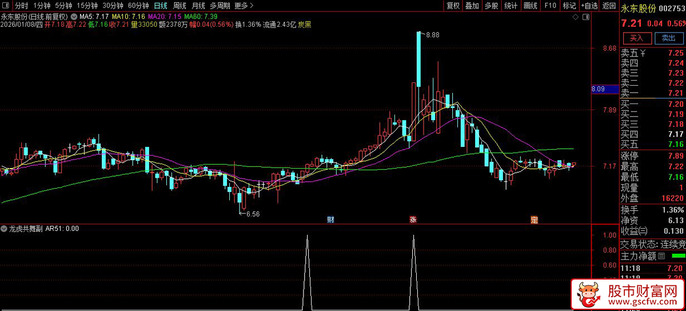Image resolution: width=686 pixels, height=311 pixels.
Task: Select the 卖一 price 7.21 row
Action: point(653,93)
